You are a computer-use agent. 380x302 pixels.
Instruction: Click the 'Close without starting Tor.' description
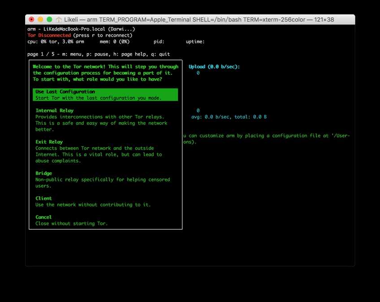(72, 224)
